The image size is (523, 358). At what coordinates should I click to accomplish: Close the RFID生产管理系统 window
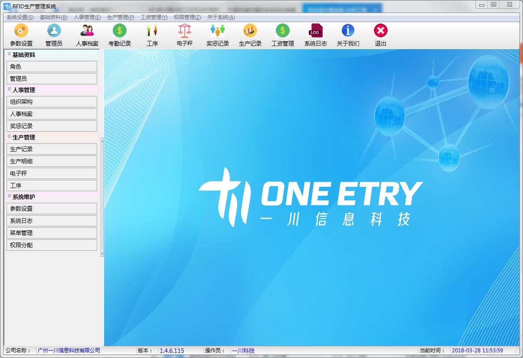(x=510, y=4)
